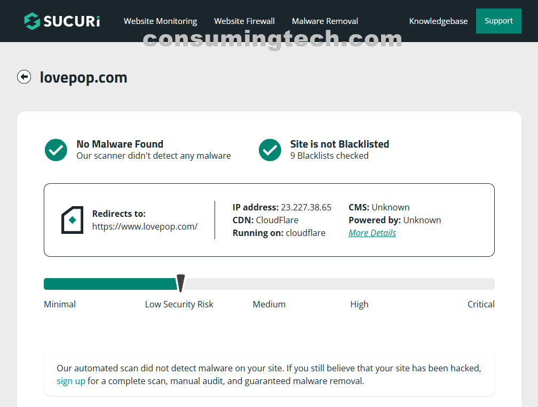Open the Knowledgebase link
538x407 pixels.
[438, 21]
